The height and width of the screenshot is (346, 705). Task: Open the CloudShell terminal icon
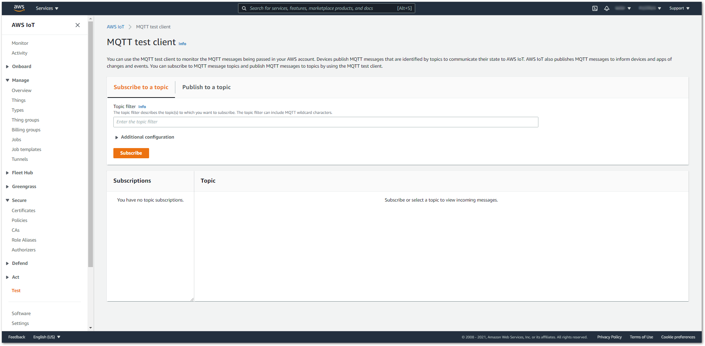595,8
